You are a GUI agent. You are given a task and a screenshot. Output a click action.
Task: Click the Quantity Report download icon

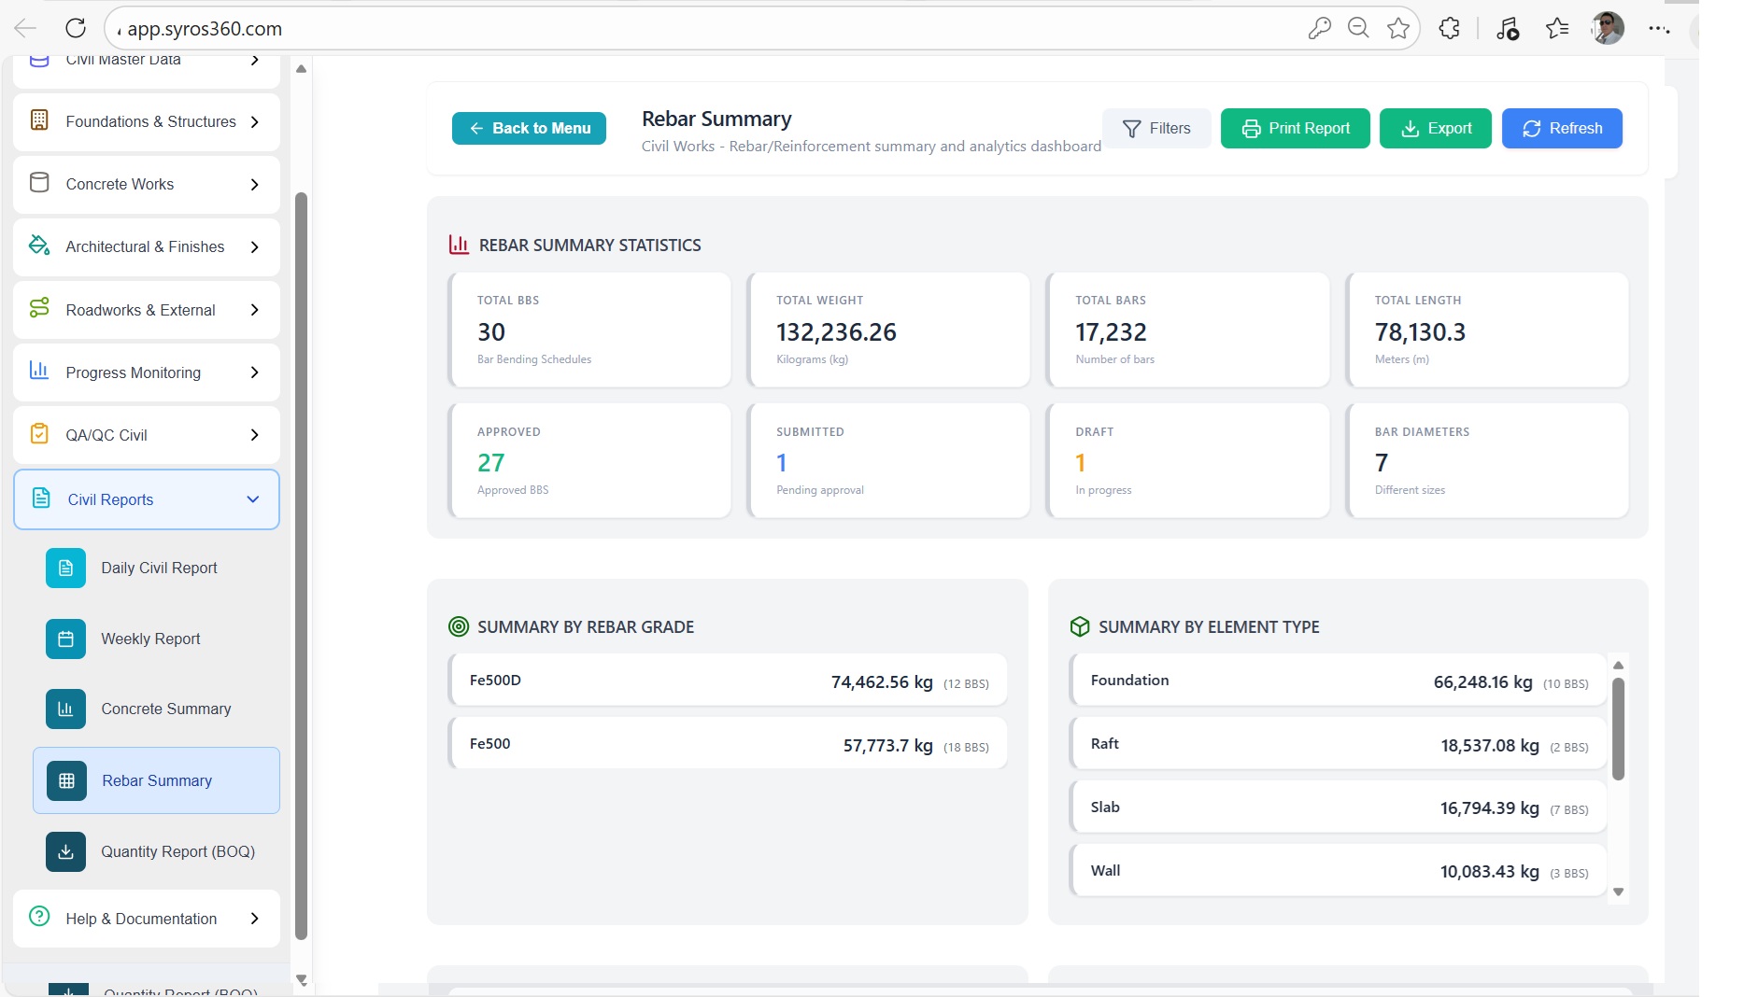[65, 851]
